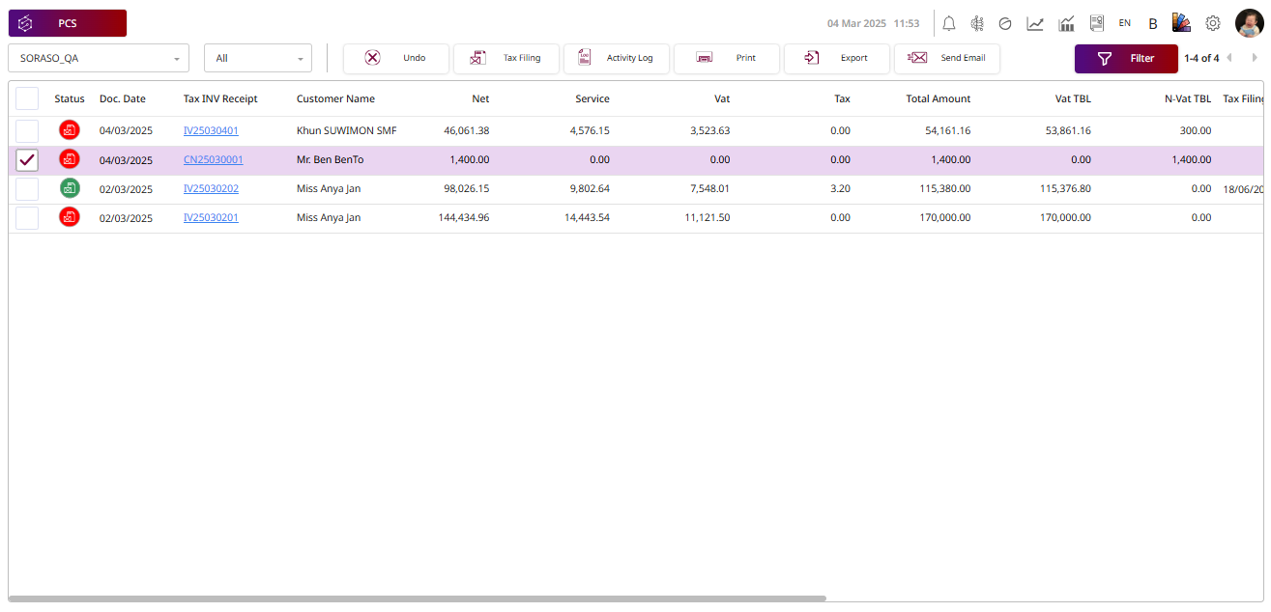
Task: Open the bar chart analytics icon
Action: tap(1066, 23)
